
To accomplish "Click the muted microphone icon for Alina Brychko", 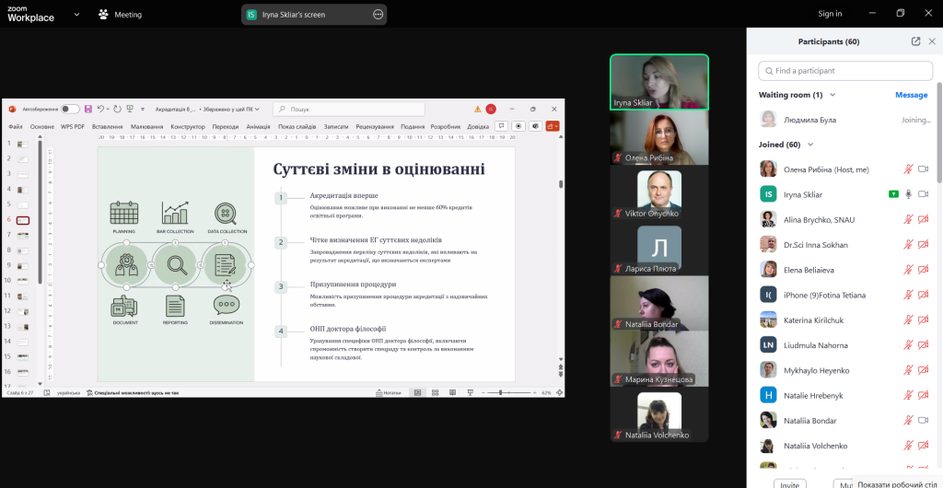I will click(908, 219).
